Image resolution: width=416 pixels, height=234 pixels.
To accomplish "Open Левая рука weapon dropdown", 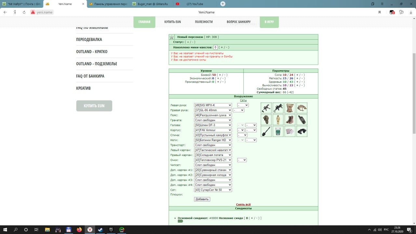I will (x=213, y=105).
